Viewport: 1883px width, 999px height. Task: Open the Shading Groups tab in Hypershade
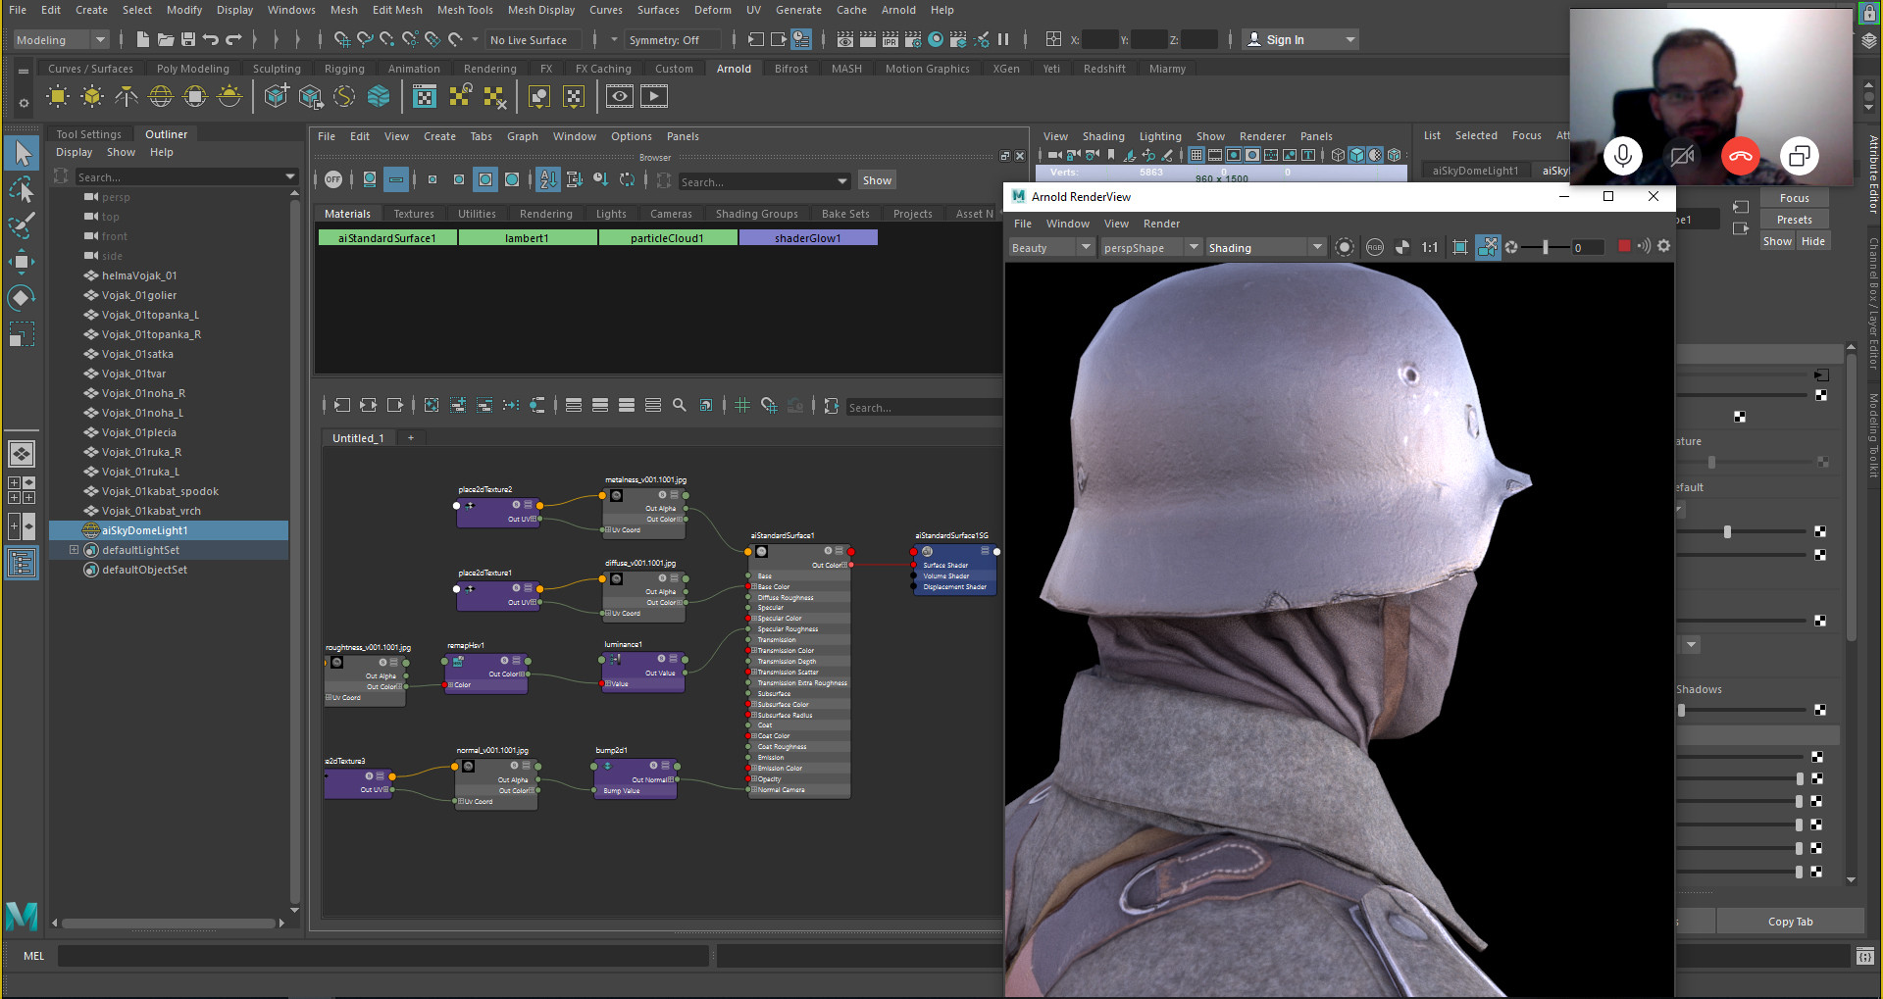click(x=757, y=214)
